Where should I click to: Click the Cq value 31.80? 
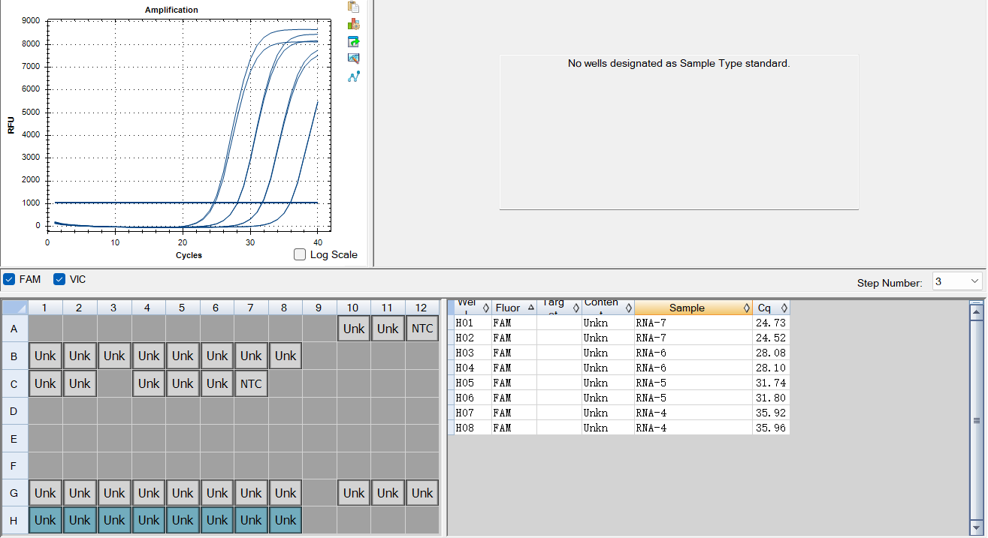(x=771, y=398)
